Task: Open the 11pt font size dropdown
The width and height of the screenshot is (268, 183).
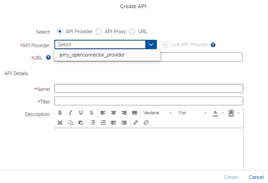Action: (192, 113)
